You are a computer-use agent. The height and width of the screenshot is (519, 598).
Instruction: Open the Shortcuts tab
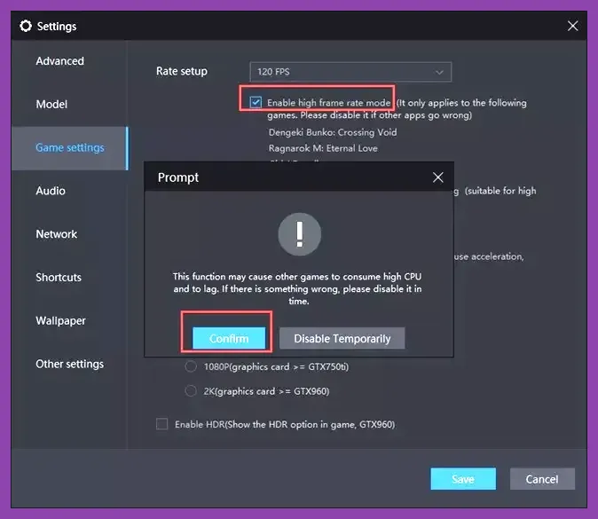59,277
